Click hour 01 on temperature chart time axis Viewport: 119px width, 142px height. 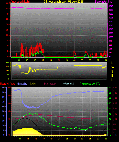tap(75, 139)
